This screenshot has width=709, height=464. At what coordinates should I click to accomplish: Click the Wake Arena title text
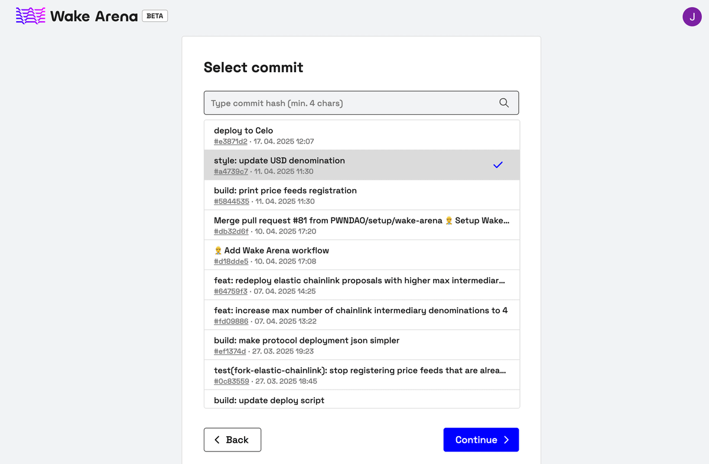(x=94, y=16)
